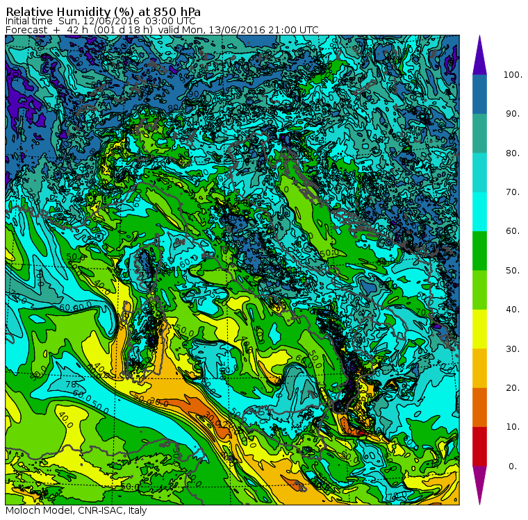Viewport: 528px width, 520px height.
Task: Click the red 0-10 legend swatch
Action: (479, 446)
